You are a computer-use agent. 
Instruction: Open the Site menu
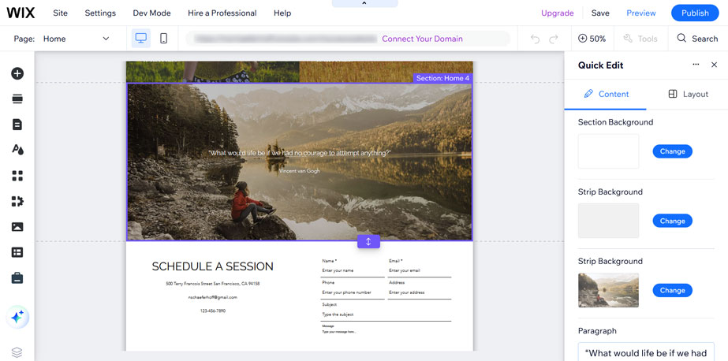click(x=61, y=13)
